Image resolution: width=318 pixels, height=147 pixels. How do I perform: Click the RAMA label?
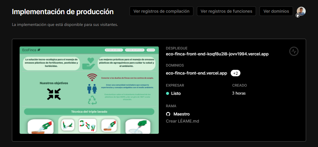tap(171, 106)
